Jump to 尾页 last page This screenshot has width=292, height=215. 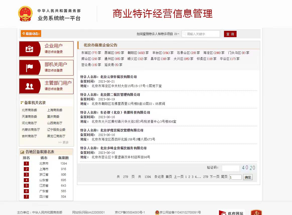point(224,177)
